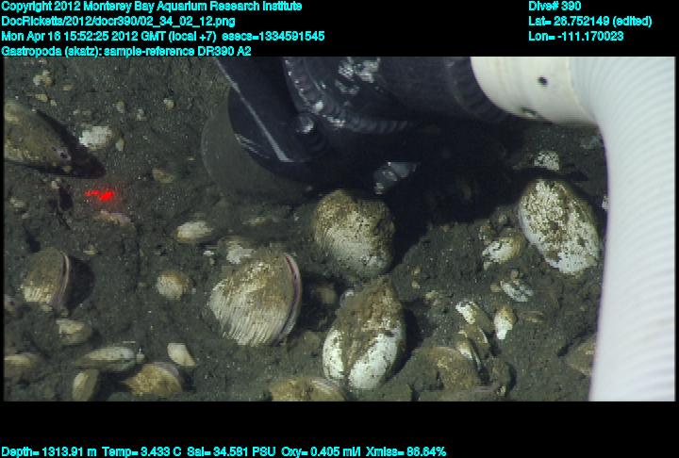679x458 pixels.
Task: Select the Mon Apr 16 timestamp line
Action: pyautogui.click(x=163, y=36)
